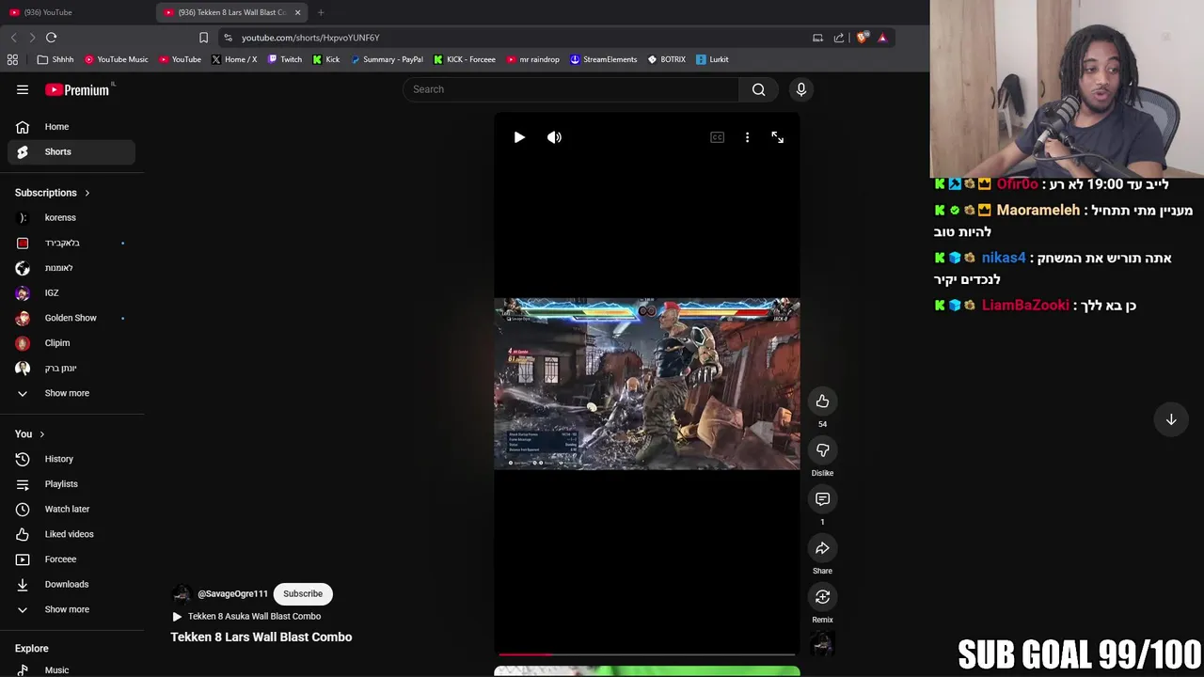This screenshot has width=1204, height=677.
Task: Open the You section header
Action: point(29,433)
